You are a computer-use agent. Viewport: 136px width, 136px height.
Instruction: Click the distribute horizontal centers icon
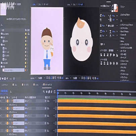pos(114,63)
